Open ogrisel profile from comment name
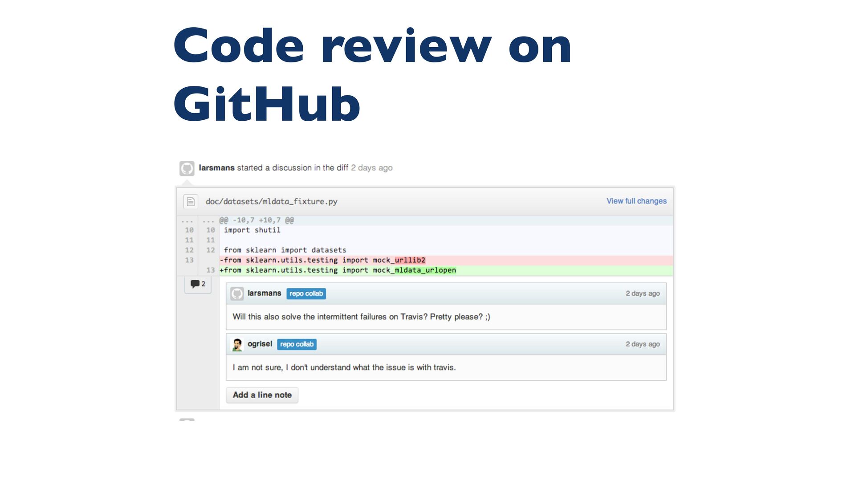 tap(260, 344)
